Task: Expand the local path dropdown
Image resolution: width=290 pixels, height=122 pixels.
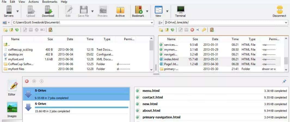Action: click(x=152, y=22)
